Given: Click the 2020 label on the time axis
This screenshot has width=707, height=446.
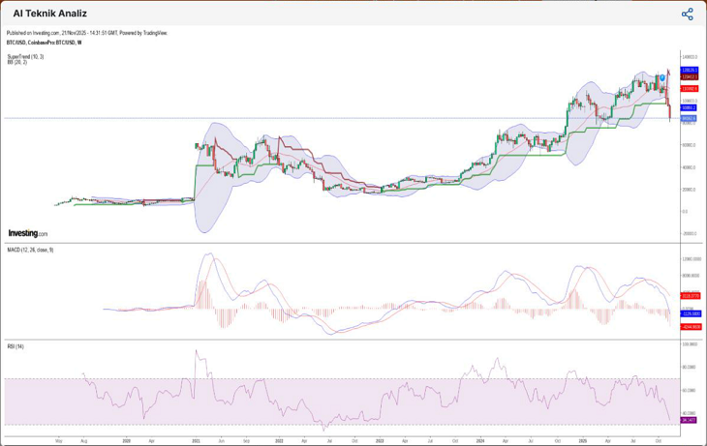Looking at the screenshot, I should point(127,439).
